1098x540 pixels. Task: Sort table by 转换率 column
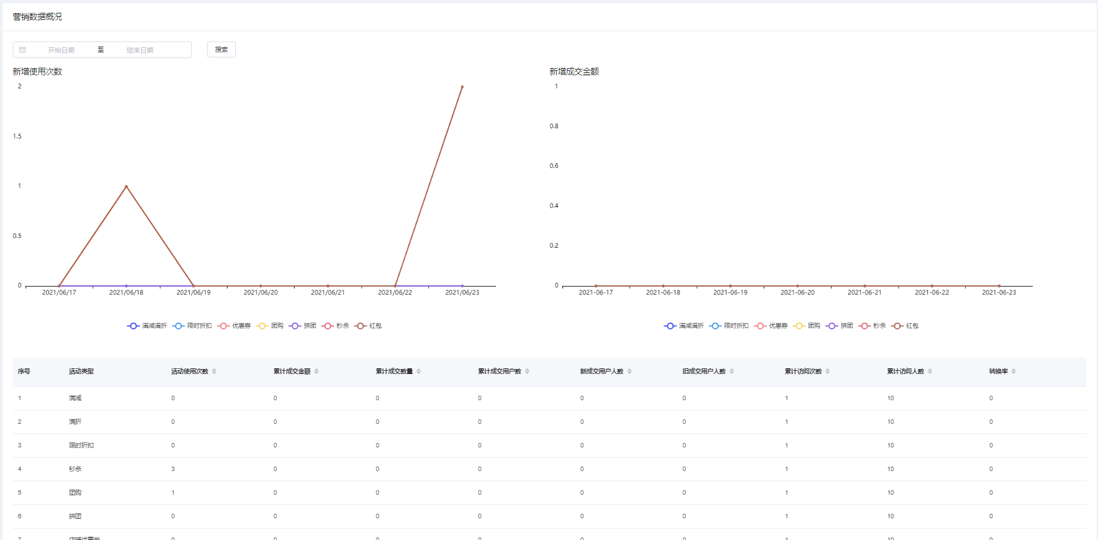pyautogui.click(x=1014, y=371)
